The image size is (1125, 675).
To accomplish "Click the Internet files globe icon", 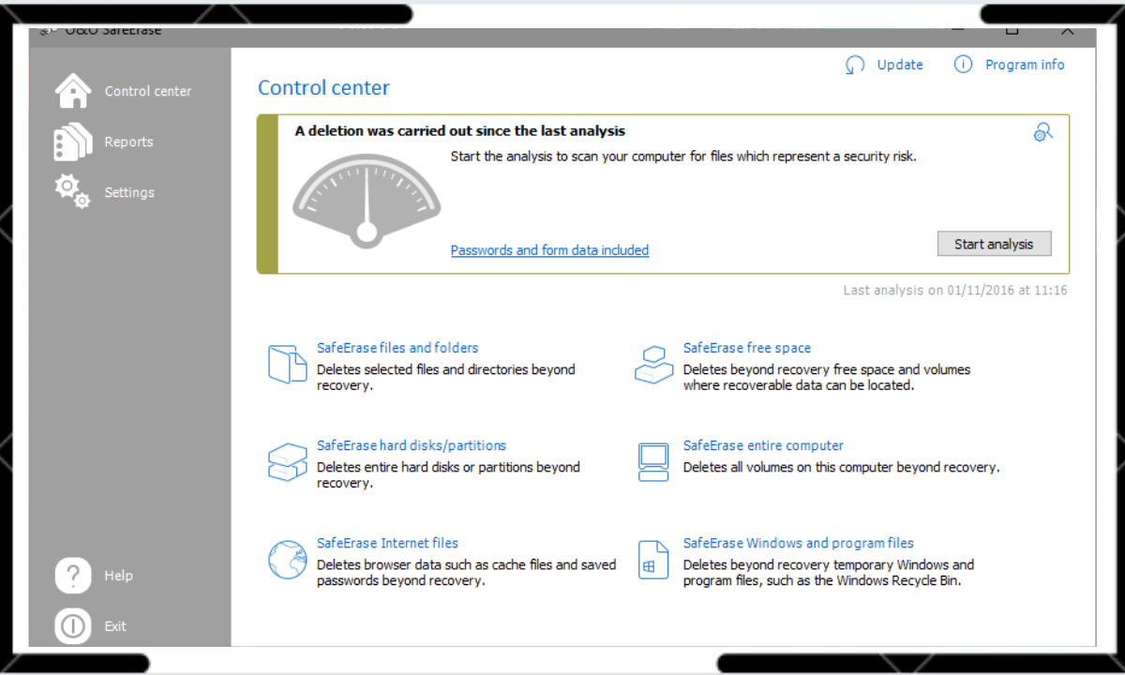I will (x=287, y=560).
